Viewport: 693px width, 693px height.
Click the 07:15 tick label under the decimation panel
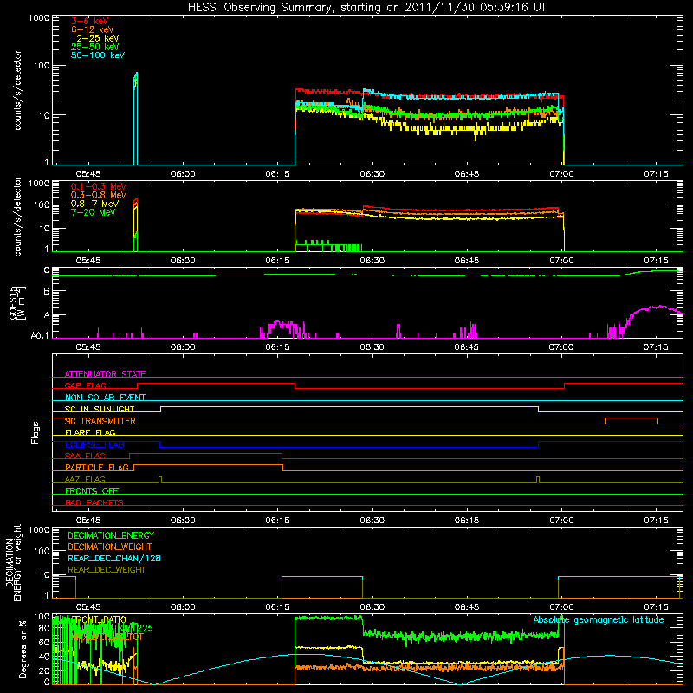point(656,607)
